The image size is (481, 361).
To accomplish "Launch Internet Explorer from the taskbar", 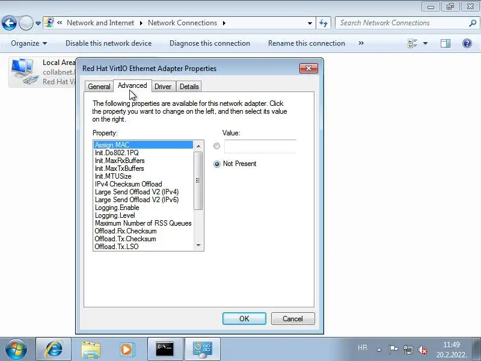I will point(54,350).
